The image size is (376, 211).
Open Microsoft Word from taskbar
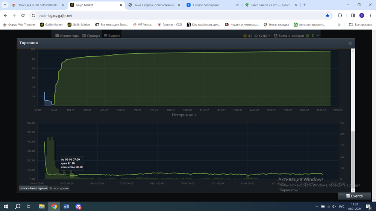[66, 206]
